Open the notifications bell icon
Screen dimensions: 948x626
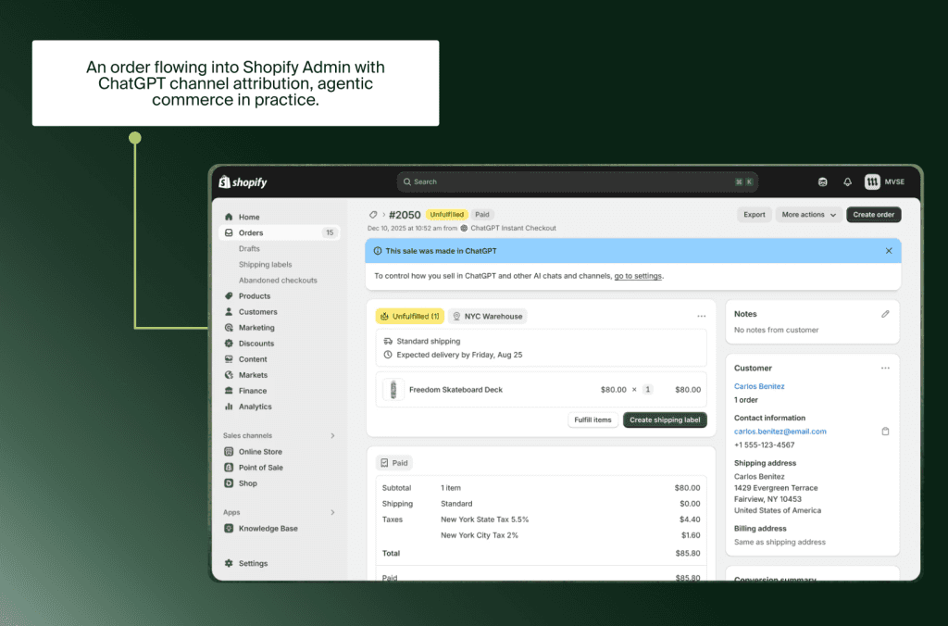point(848,182)
